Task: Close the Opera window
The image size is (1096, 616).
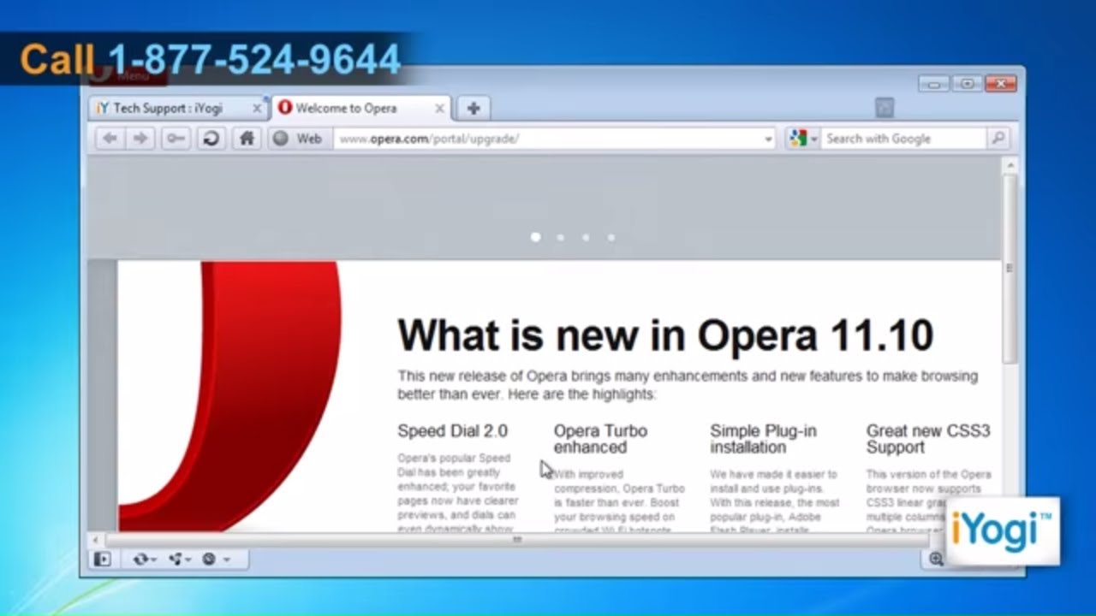Action: point(1000,84)
